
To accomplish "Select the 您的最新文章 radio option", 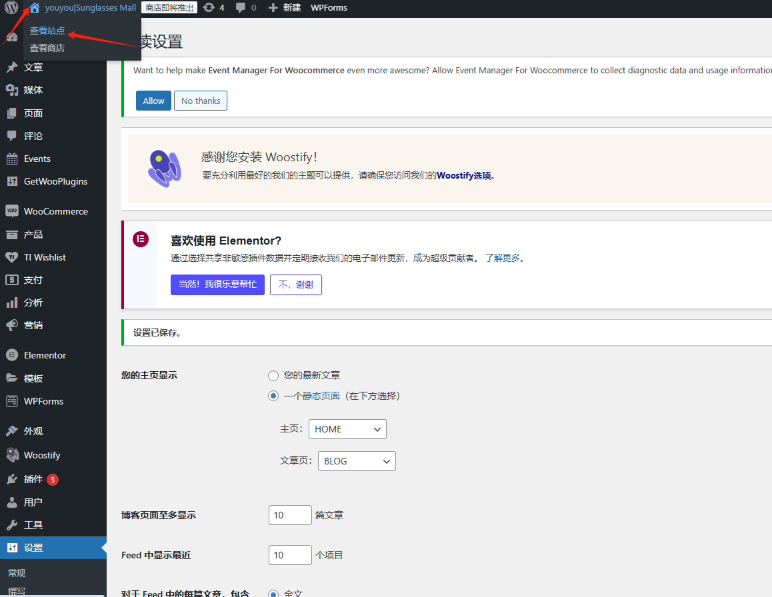I will [x=273, y=375].
